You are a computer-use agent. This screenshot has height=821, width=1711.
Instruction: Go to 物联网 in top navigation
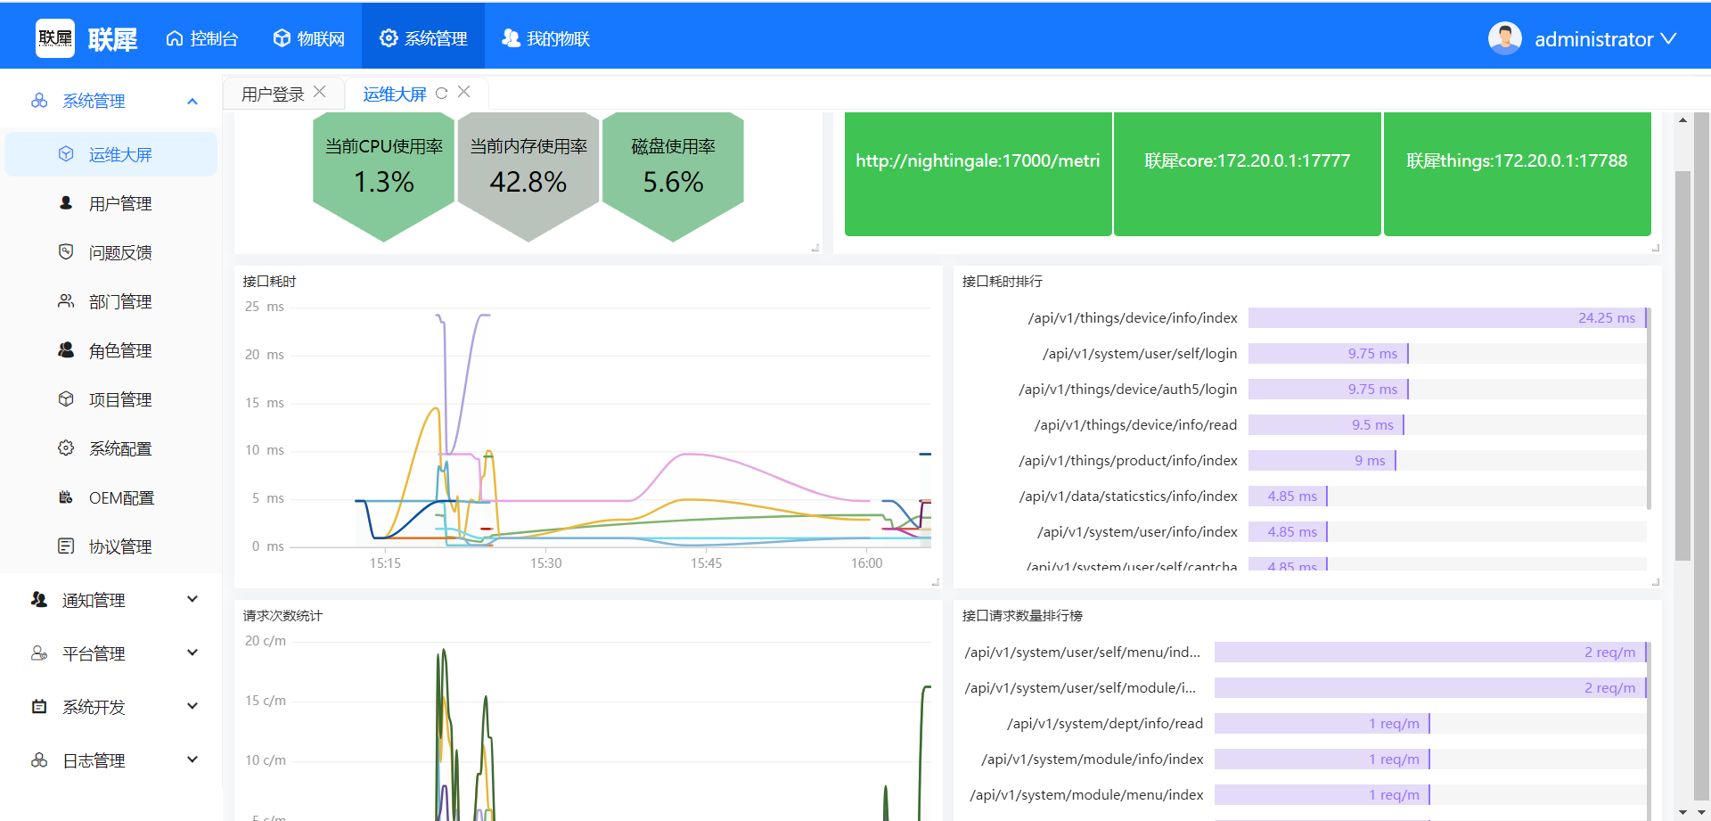click(308, 38)
